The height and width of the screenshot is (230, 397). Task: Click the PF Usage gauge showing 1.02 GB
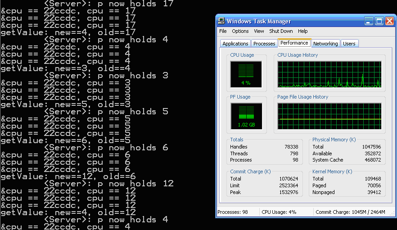pyautogui.click(x=245, y=116)
